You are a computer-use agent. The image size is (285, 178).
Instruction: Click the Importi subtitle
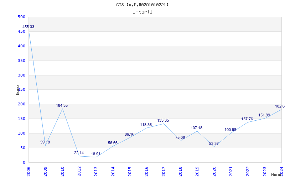tap(142, 12)
